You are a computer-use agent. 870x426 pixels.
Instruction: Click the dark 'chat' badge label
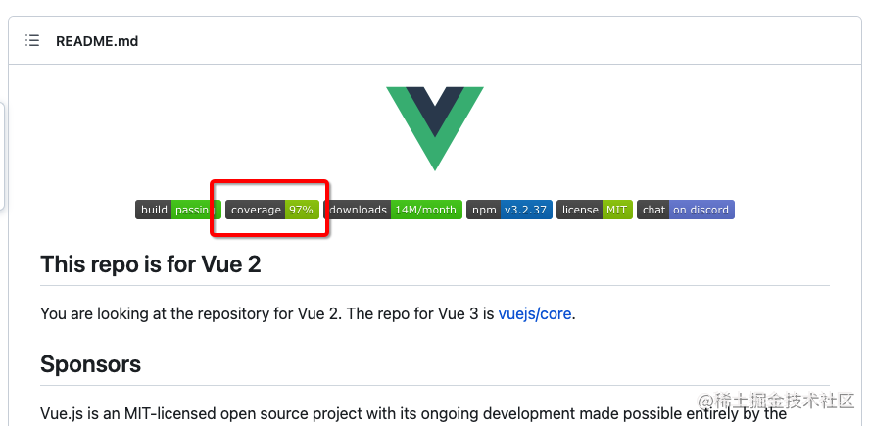point(653,210)
